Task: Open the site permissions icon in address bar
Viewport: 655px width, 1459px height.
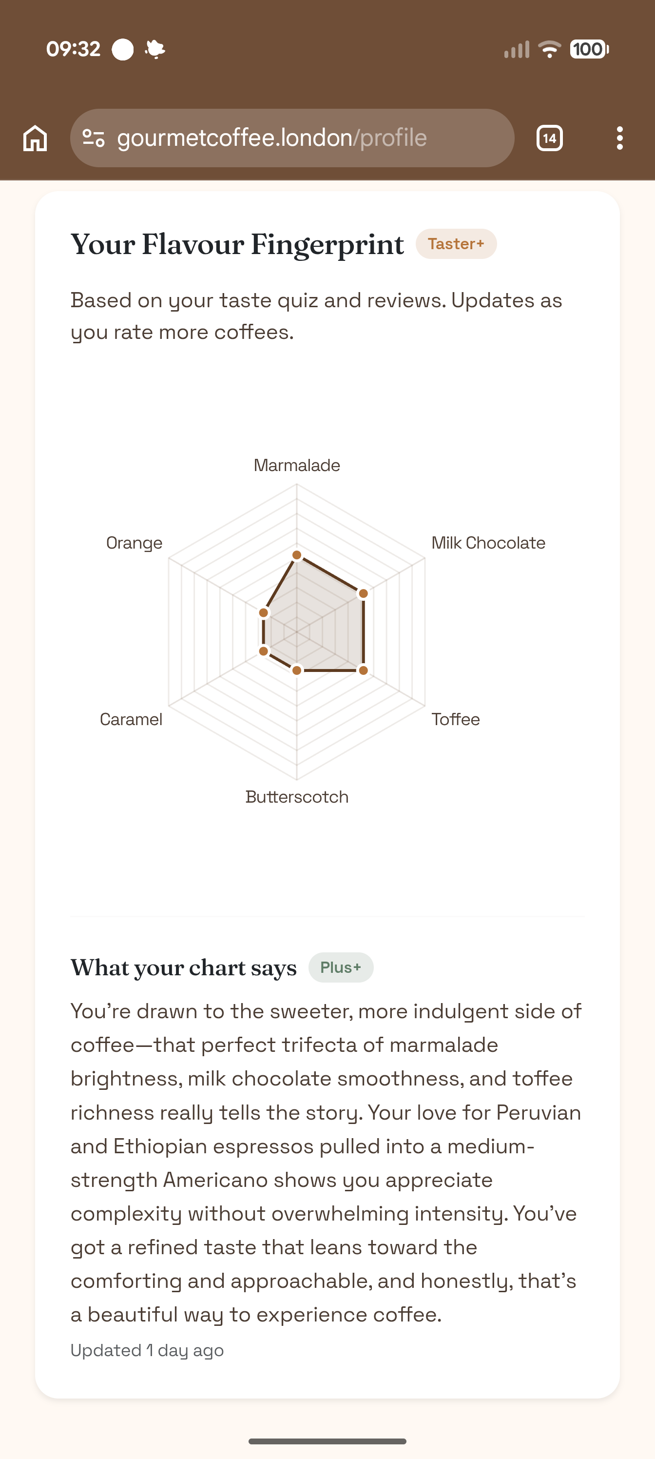Action: click(x=94, y=137)
